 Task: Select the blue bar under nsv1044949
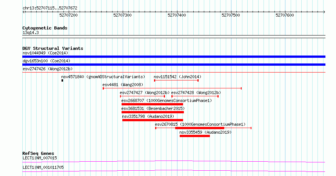[x=174, y=57]
